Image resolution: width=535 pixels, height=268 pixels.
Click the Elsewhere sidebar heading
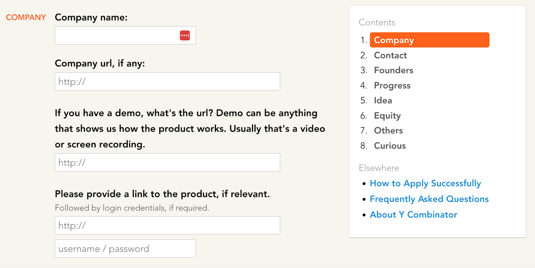tap(379, 168)
